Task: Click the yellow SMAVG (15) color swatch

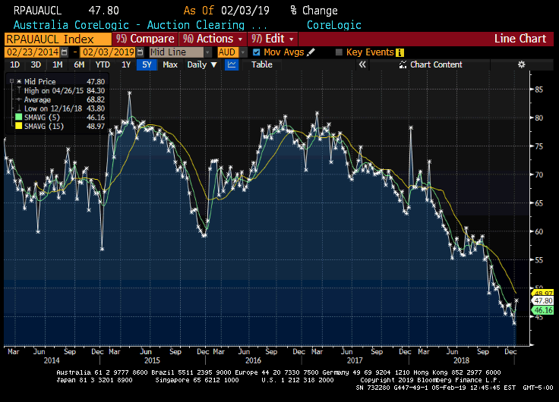Action: [18, 126]
